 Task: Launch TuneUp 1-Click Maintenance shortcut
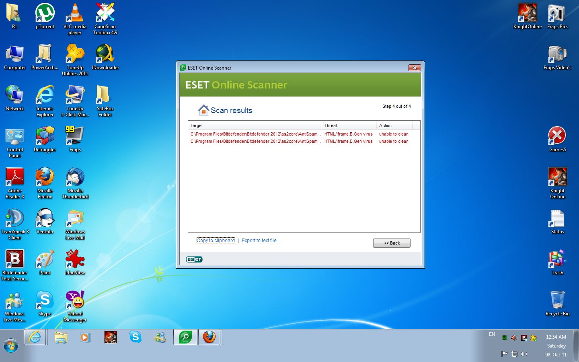tap(75, 101)
